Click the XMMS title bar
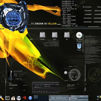Image resolution: width=101 pixels, height=101 pixels. pos(46,83)
